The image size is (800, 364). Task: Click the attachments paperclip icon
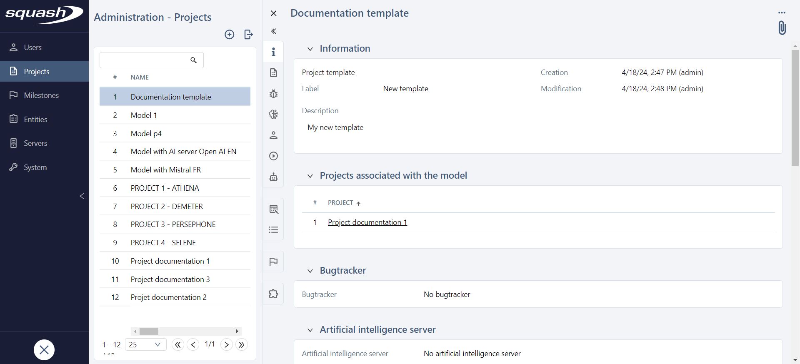pos(782,28)
